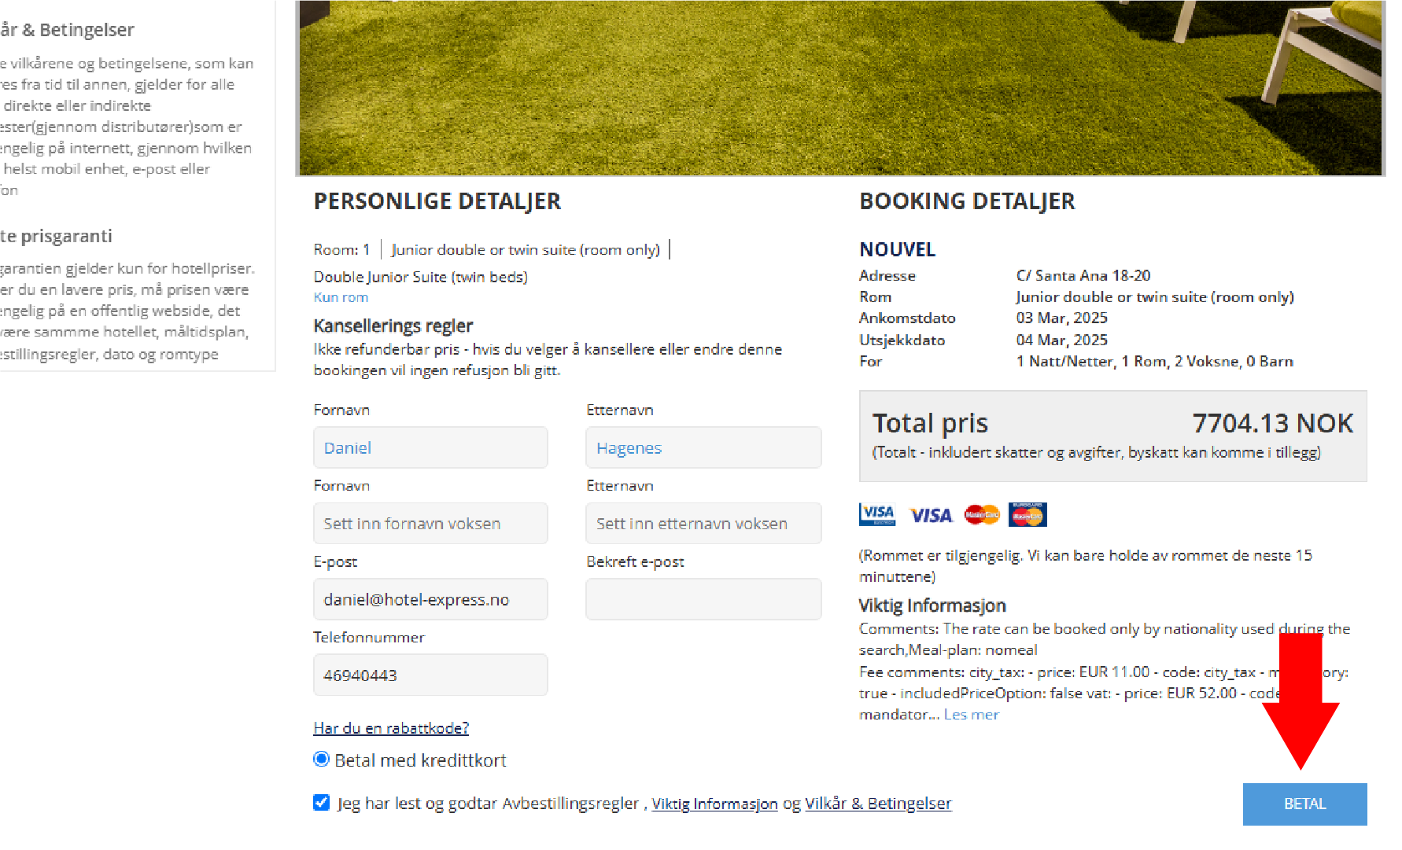
Task: Select Betal med kredittkort radio button
Action: (x=321, y=759)
